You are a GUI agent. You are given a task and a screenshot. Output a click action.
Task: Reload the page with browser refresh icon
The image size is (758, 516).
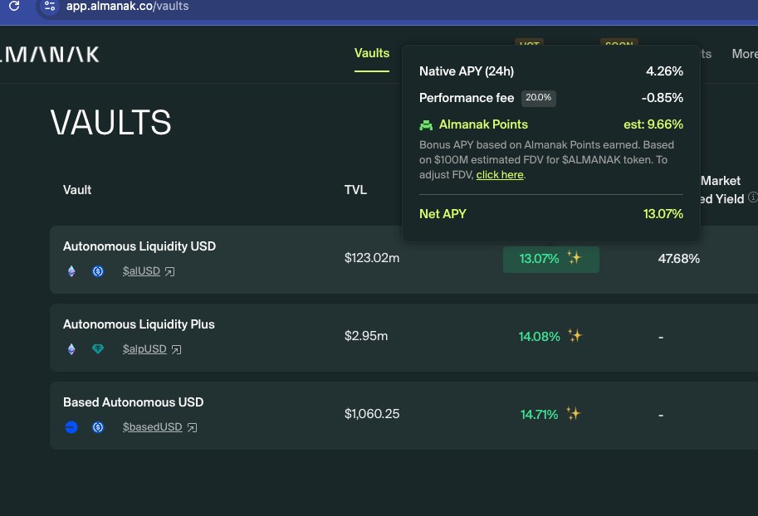click(14, 6)
